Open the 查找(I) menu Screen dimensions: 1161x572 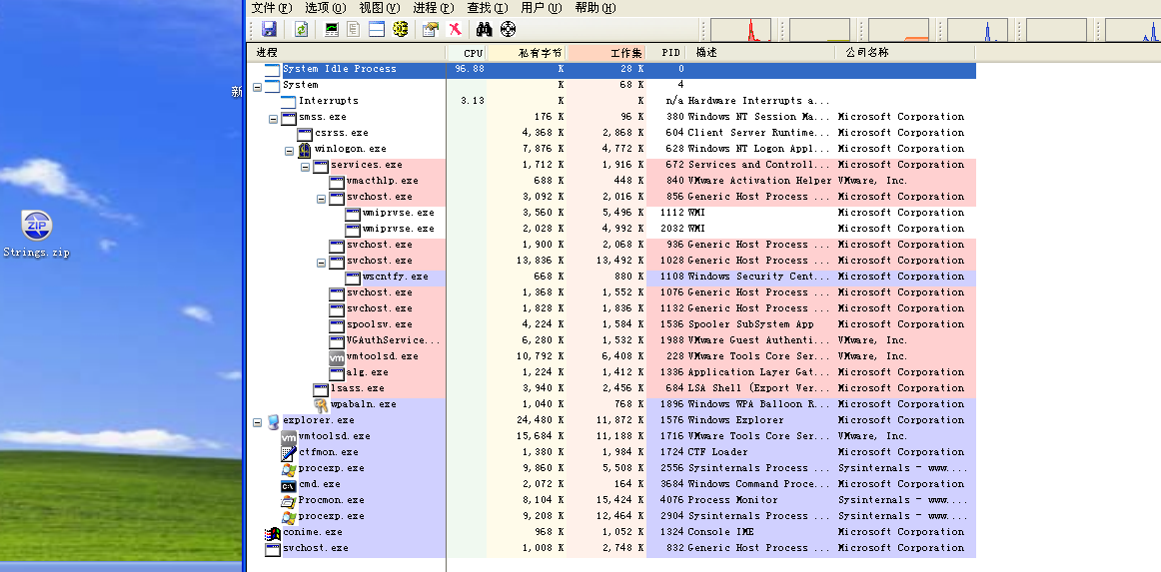click(488, 8)
